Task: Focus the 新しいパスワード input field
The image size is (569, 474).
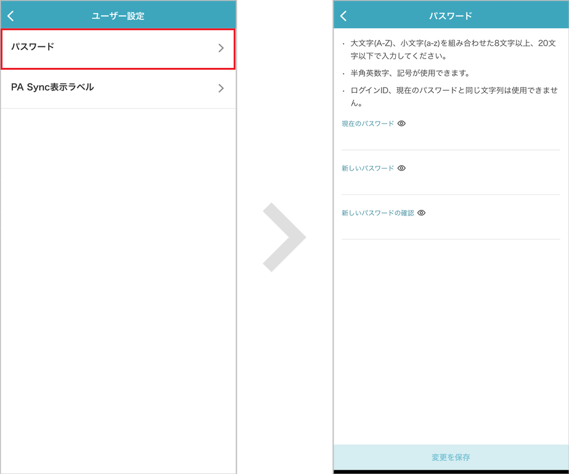Action: [x=451, y=183]
